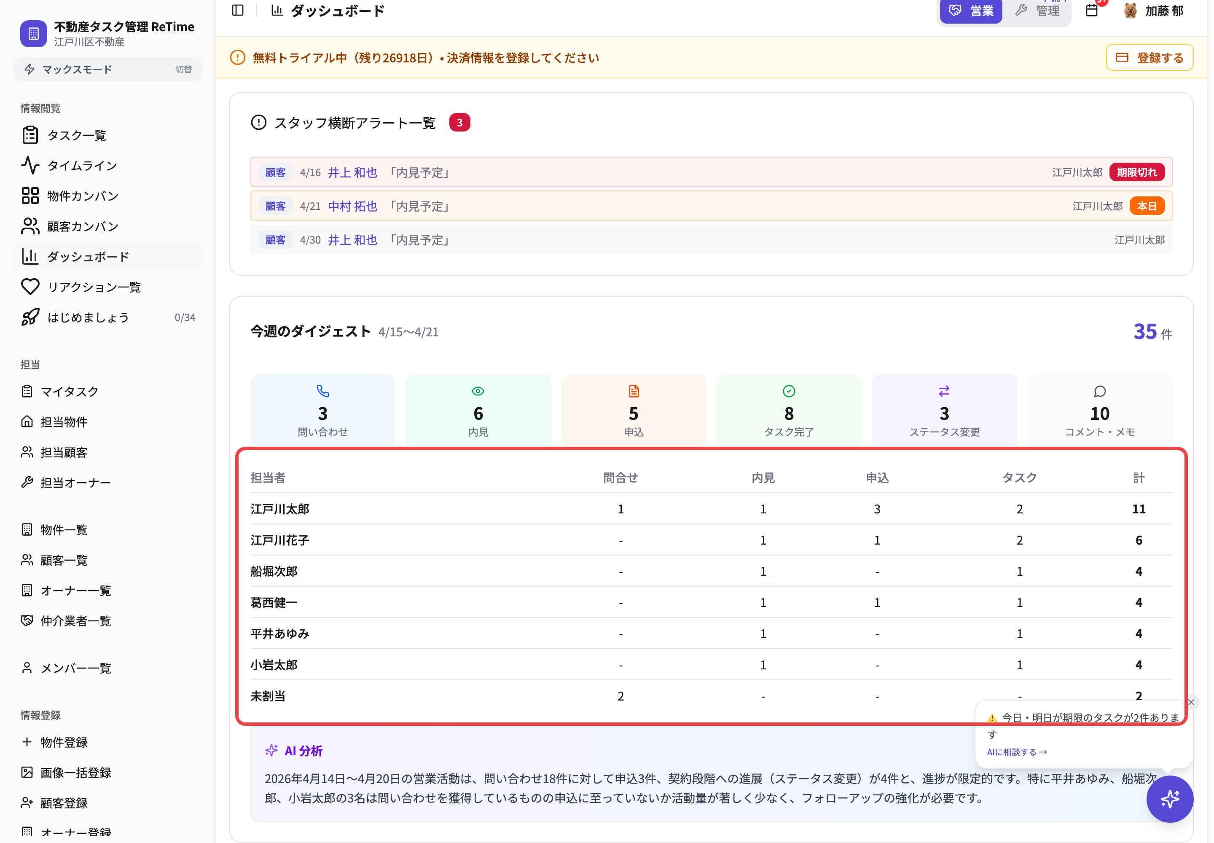This screenshot has width=1214, height=843.
Task: Click the 画像一括登録 image icon
Action: (27, 772)
